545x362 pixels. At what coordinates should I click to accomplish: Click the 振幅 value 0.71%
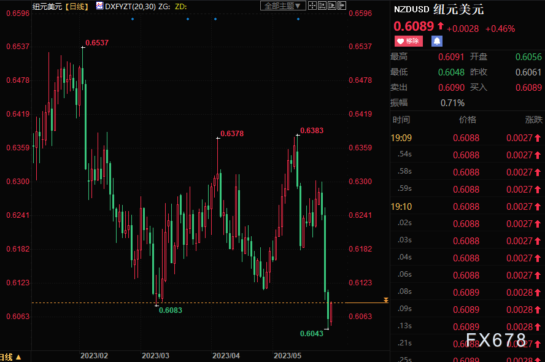tap(452, 103)
